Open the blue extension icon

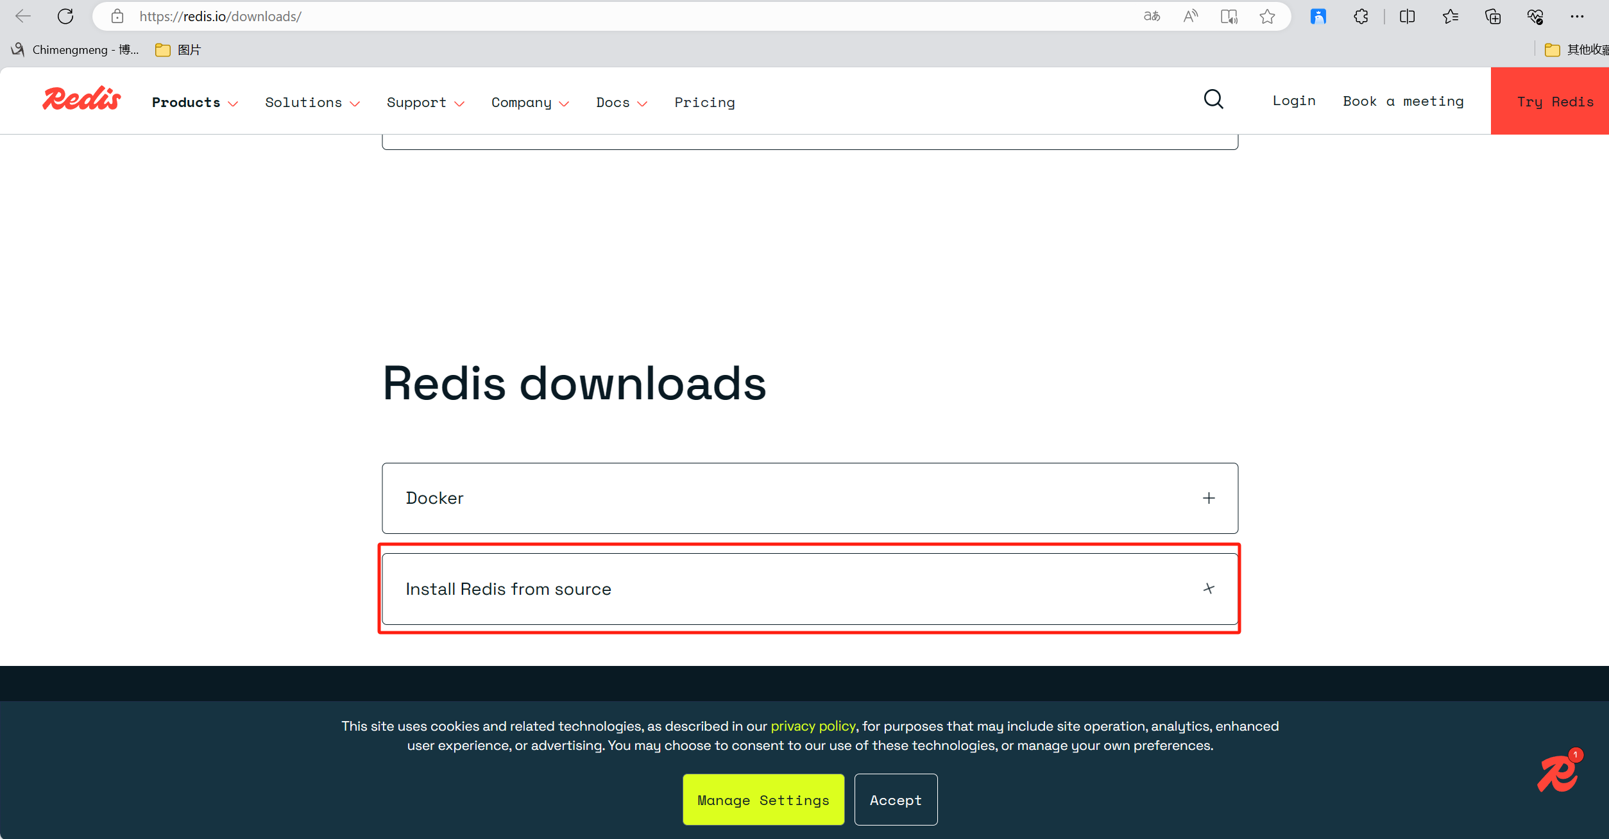[x=1318, y=16]
